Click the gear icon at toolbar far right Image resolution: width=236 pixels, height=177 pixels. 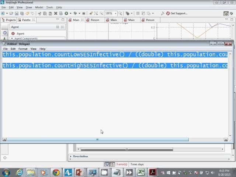tap(232, 13)
